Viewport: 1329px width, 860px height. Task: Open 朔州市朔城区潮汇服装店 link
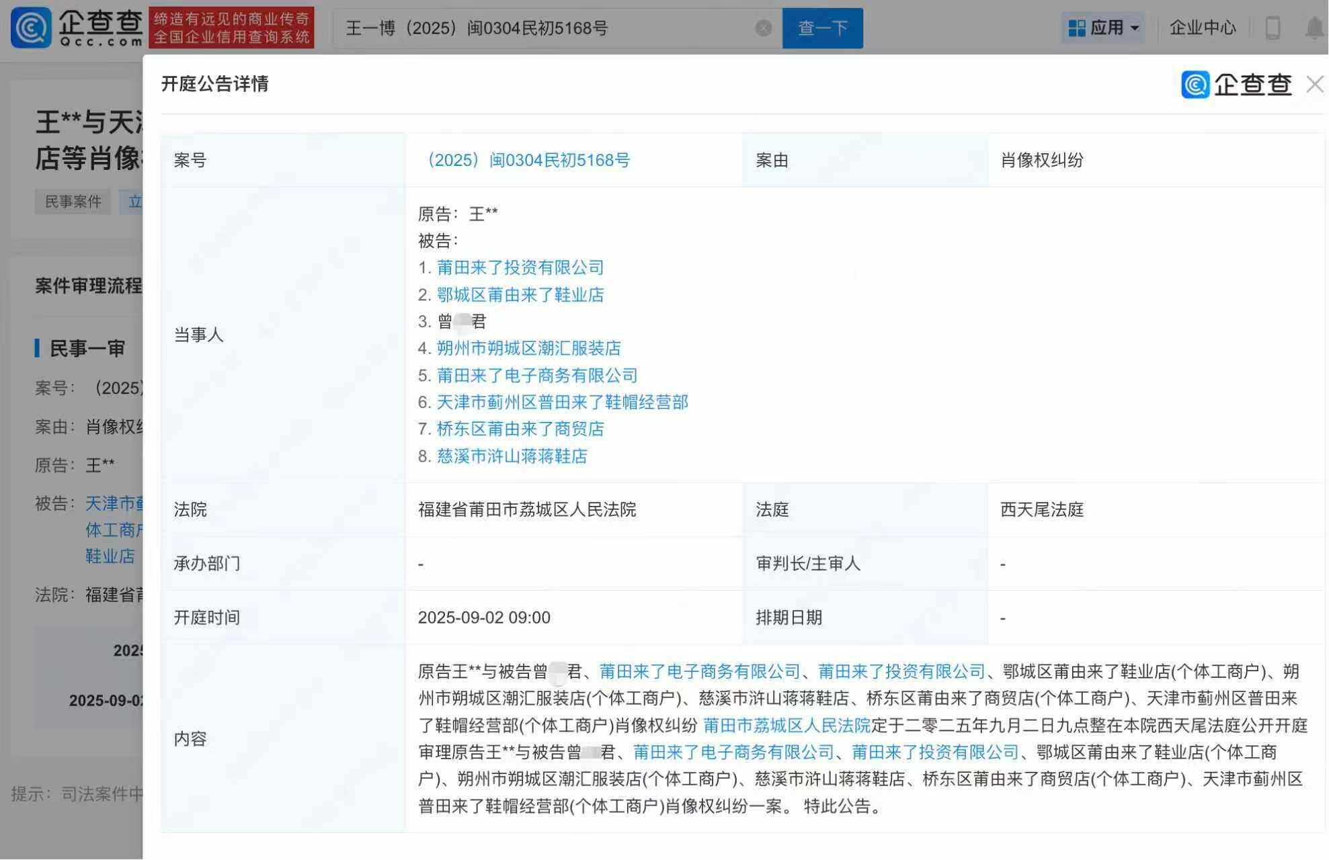pyautogui.click(x=528, y=348)
